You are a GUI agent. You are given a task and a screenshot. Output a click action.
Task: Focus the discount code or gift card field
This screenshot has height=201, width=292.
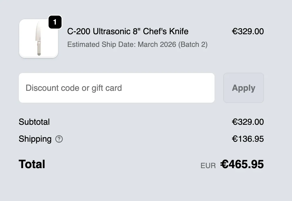coord(117,88)
